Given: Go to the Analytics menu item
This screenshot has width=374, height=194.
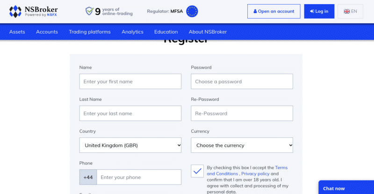Looking at the screenshot, I should pyautogui.click(x=132, y=32).
